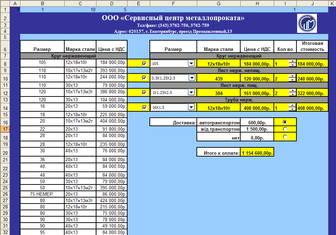
Task: Click the quantity spinner in the 408 000 row
Action: pyautogui.click(x=292, y=107)
